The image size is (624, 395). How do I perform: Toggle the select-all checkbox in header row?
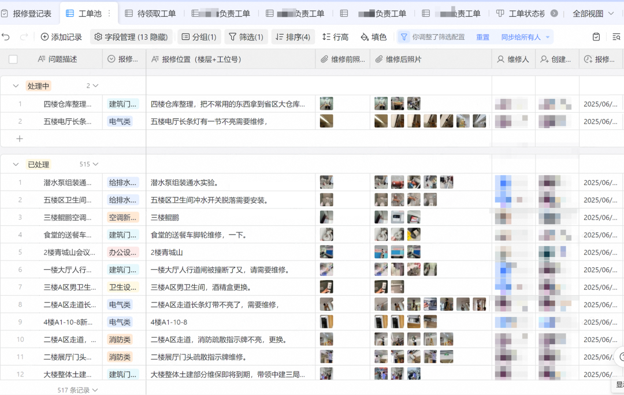coord(13,59)
